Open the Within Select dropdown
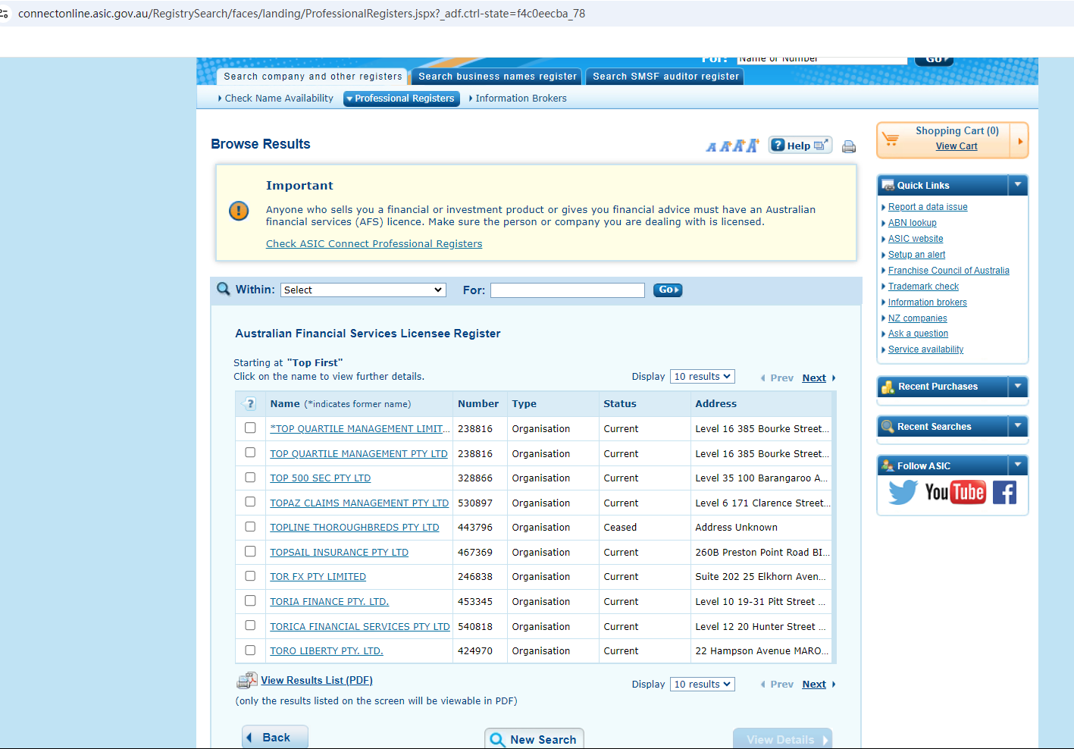 [x=363, y=290]
